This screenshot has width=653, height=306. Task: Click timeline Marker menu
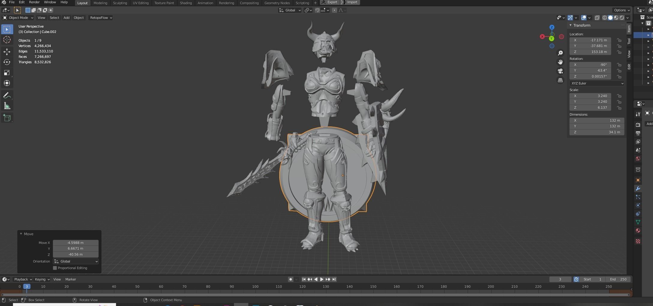(x=70, y=279)
